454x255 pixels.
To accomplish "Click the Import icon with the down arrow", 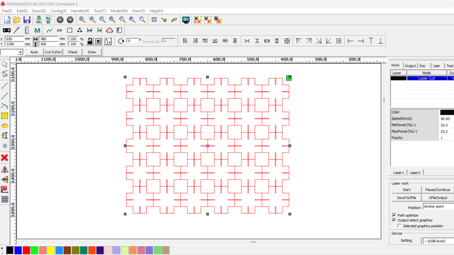I will (39, 20).
